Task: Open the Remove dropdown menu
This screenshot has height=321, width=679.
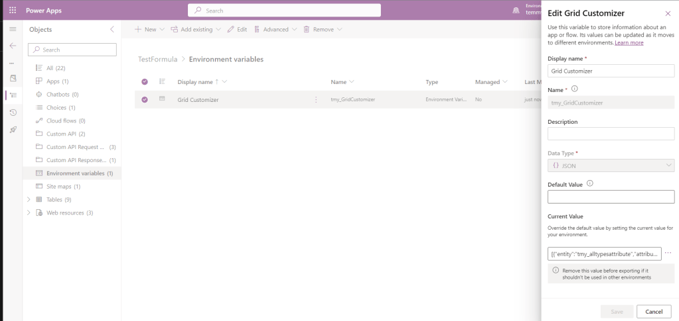Action: [323, 29]
